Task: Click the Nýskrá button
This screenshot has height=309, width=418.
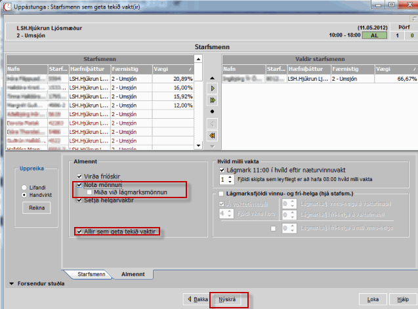Action: 227,299
